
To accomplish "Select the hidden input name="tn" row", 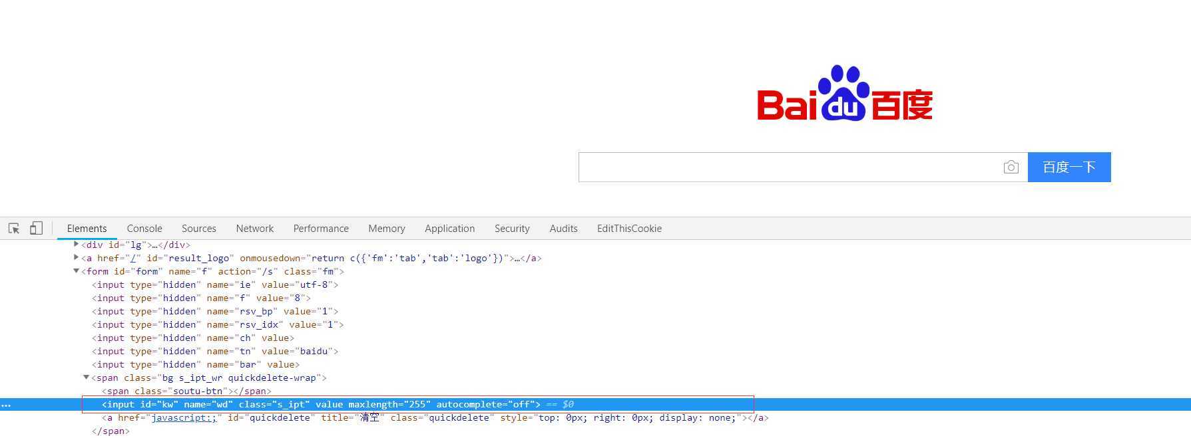I will coord(215,351).
